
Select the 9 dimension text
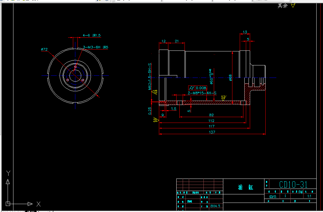coord(163,115)
